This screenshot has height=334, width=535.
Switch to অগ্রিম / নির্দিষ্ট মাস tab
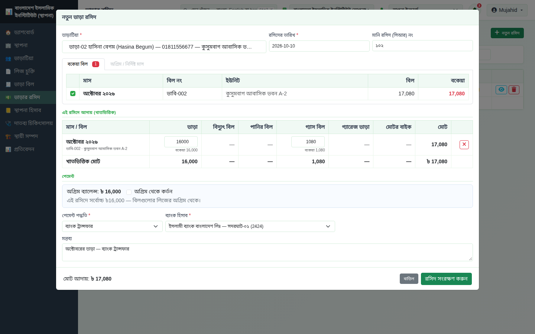pos(127,64)
